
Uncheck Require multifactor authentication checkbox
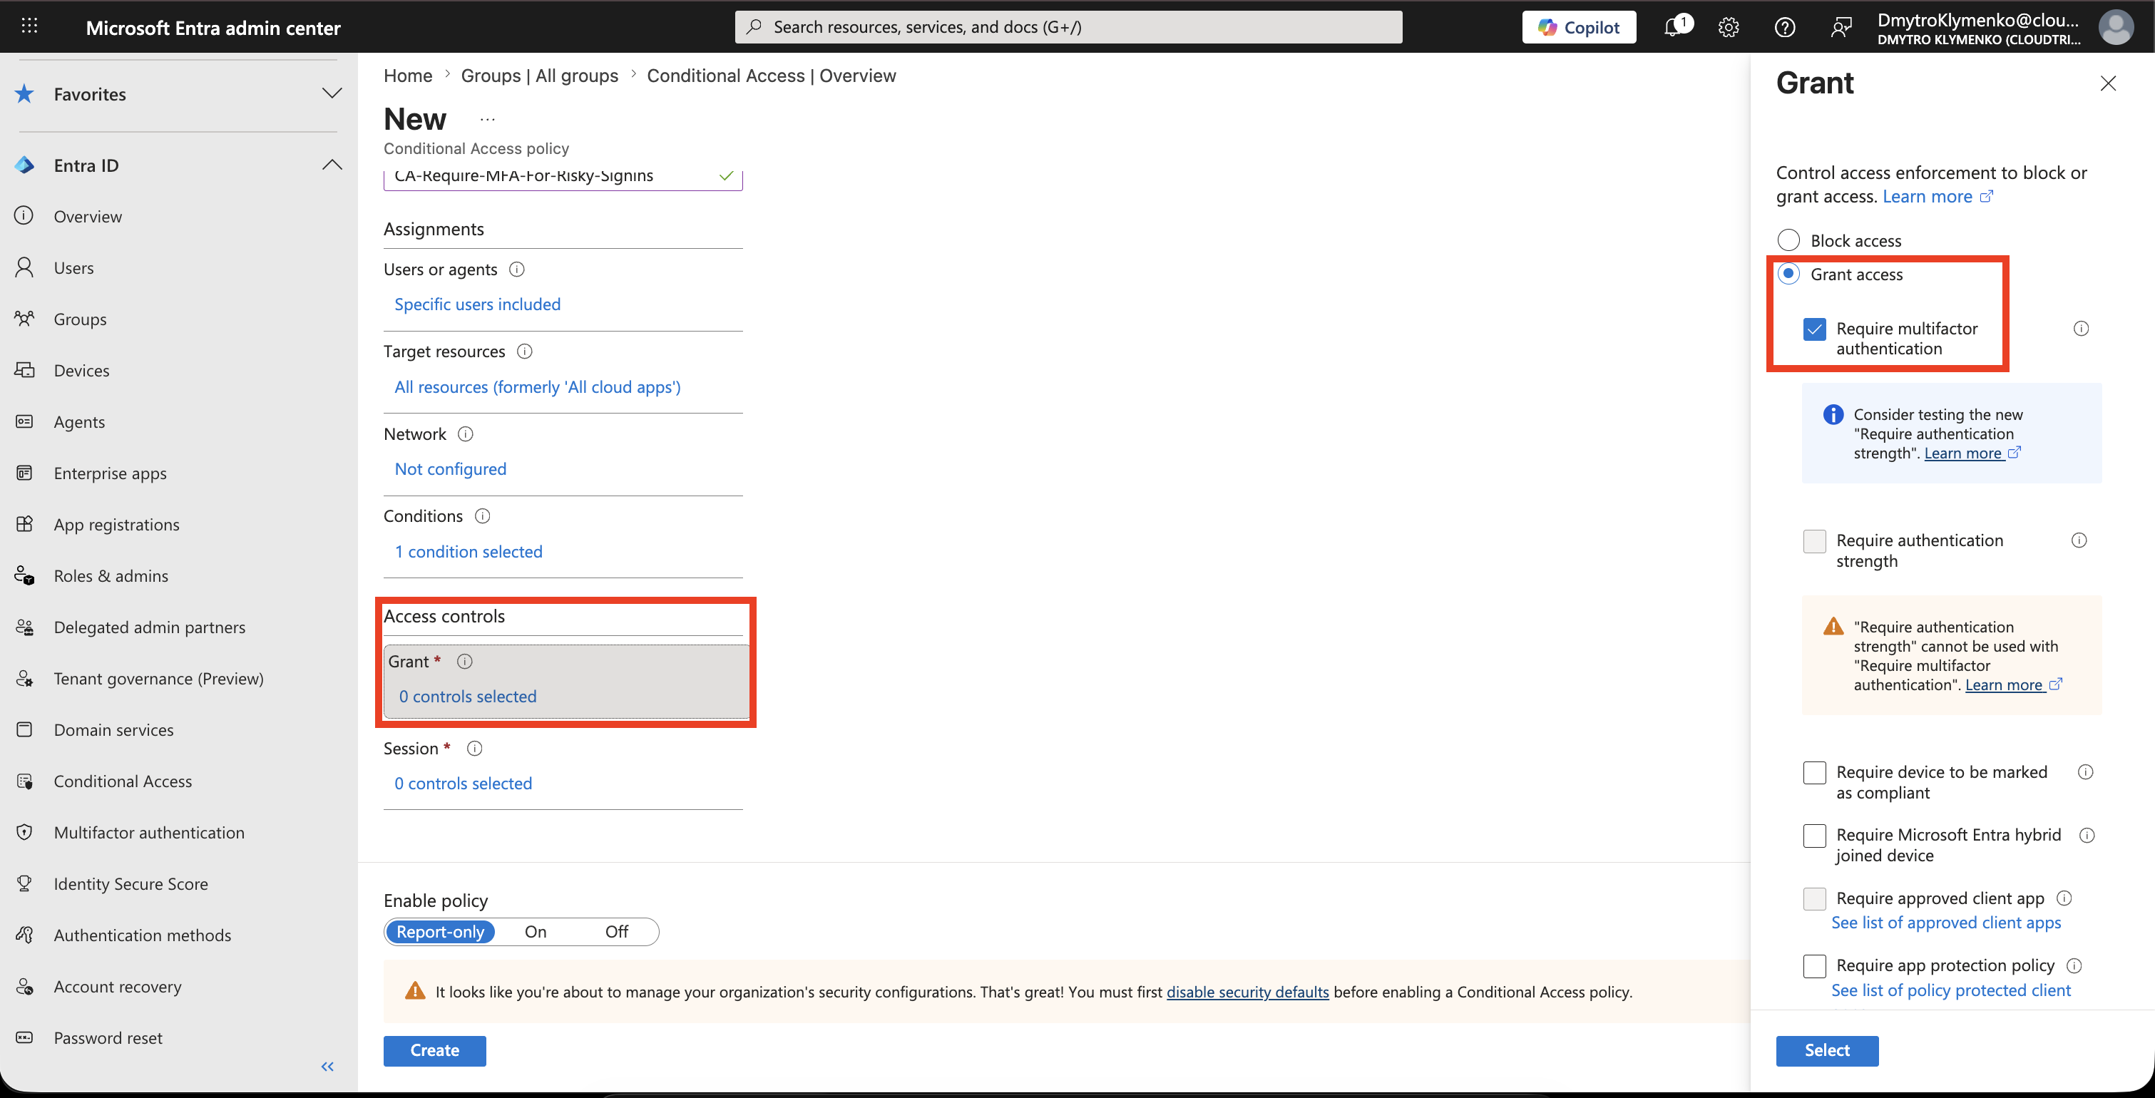pos(1815,329)
